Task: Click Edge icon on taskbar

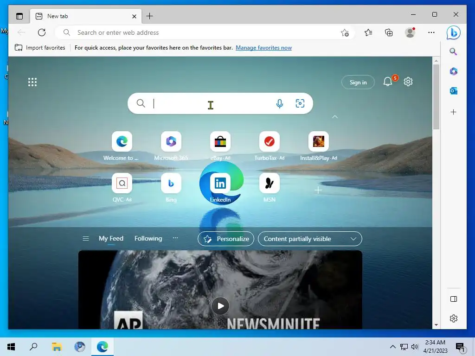Action: pyautogui.click(x=103, y=347)
